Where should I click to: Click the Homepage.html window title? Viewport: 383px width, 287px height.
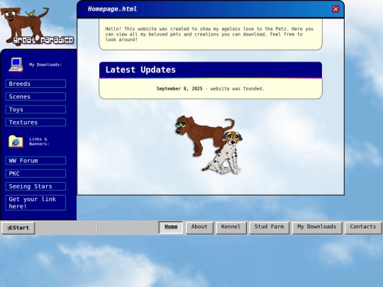[x=112, y=9]
